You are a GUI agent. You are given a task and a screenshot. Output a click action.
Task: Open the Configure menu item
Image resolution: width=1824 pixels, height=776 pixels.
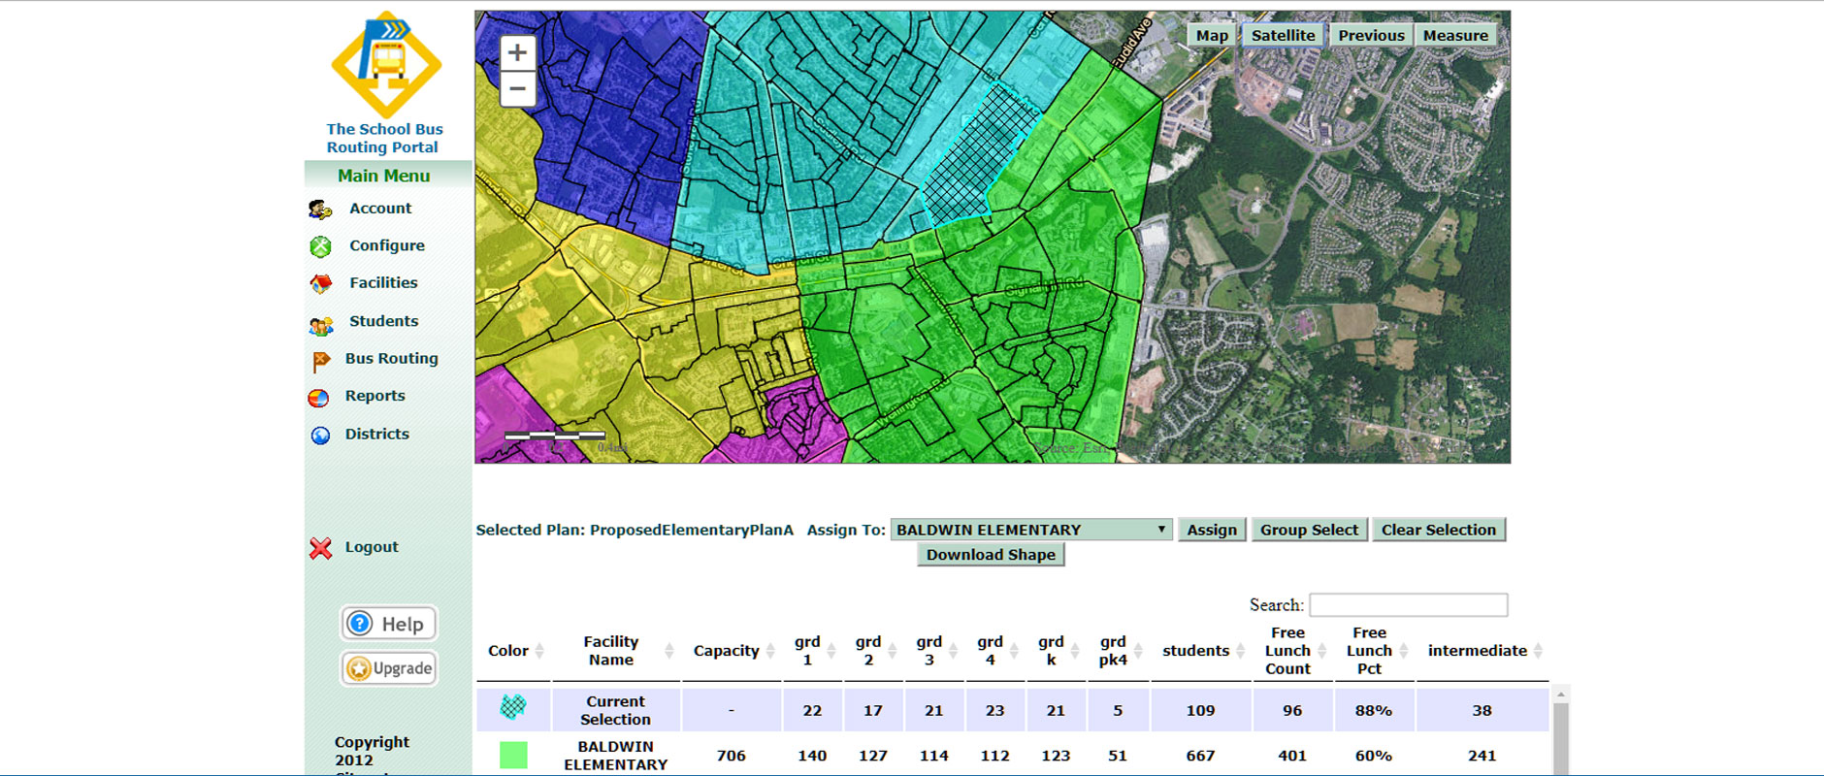click(x=387, y=245)
